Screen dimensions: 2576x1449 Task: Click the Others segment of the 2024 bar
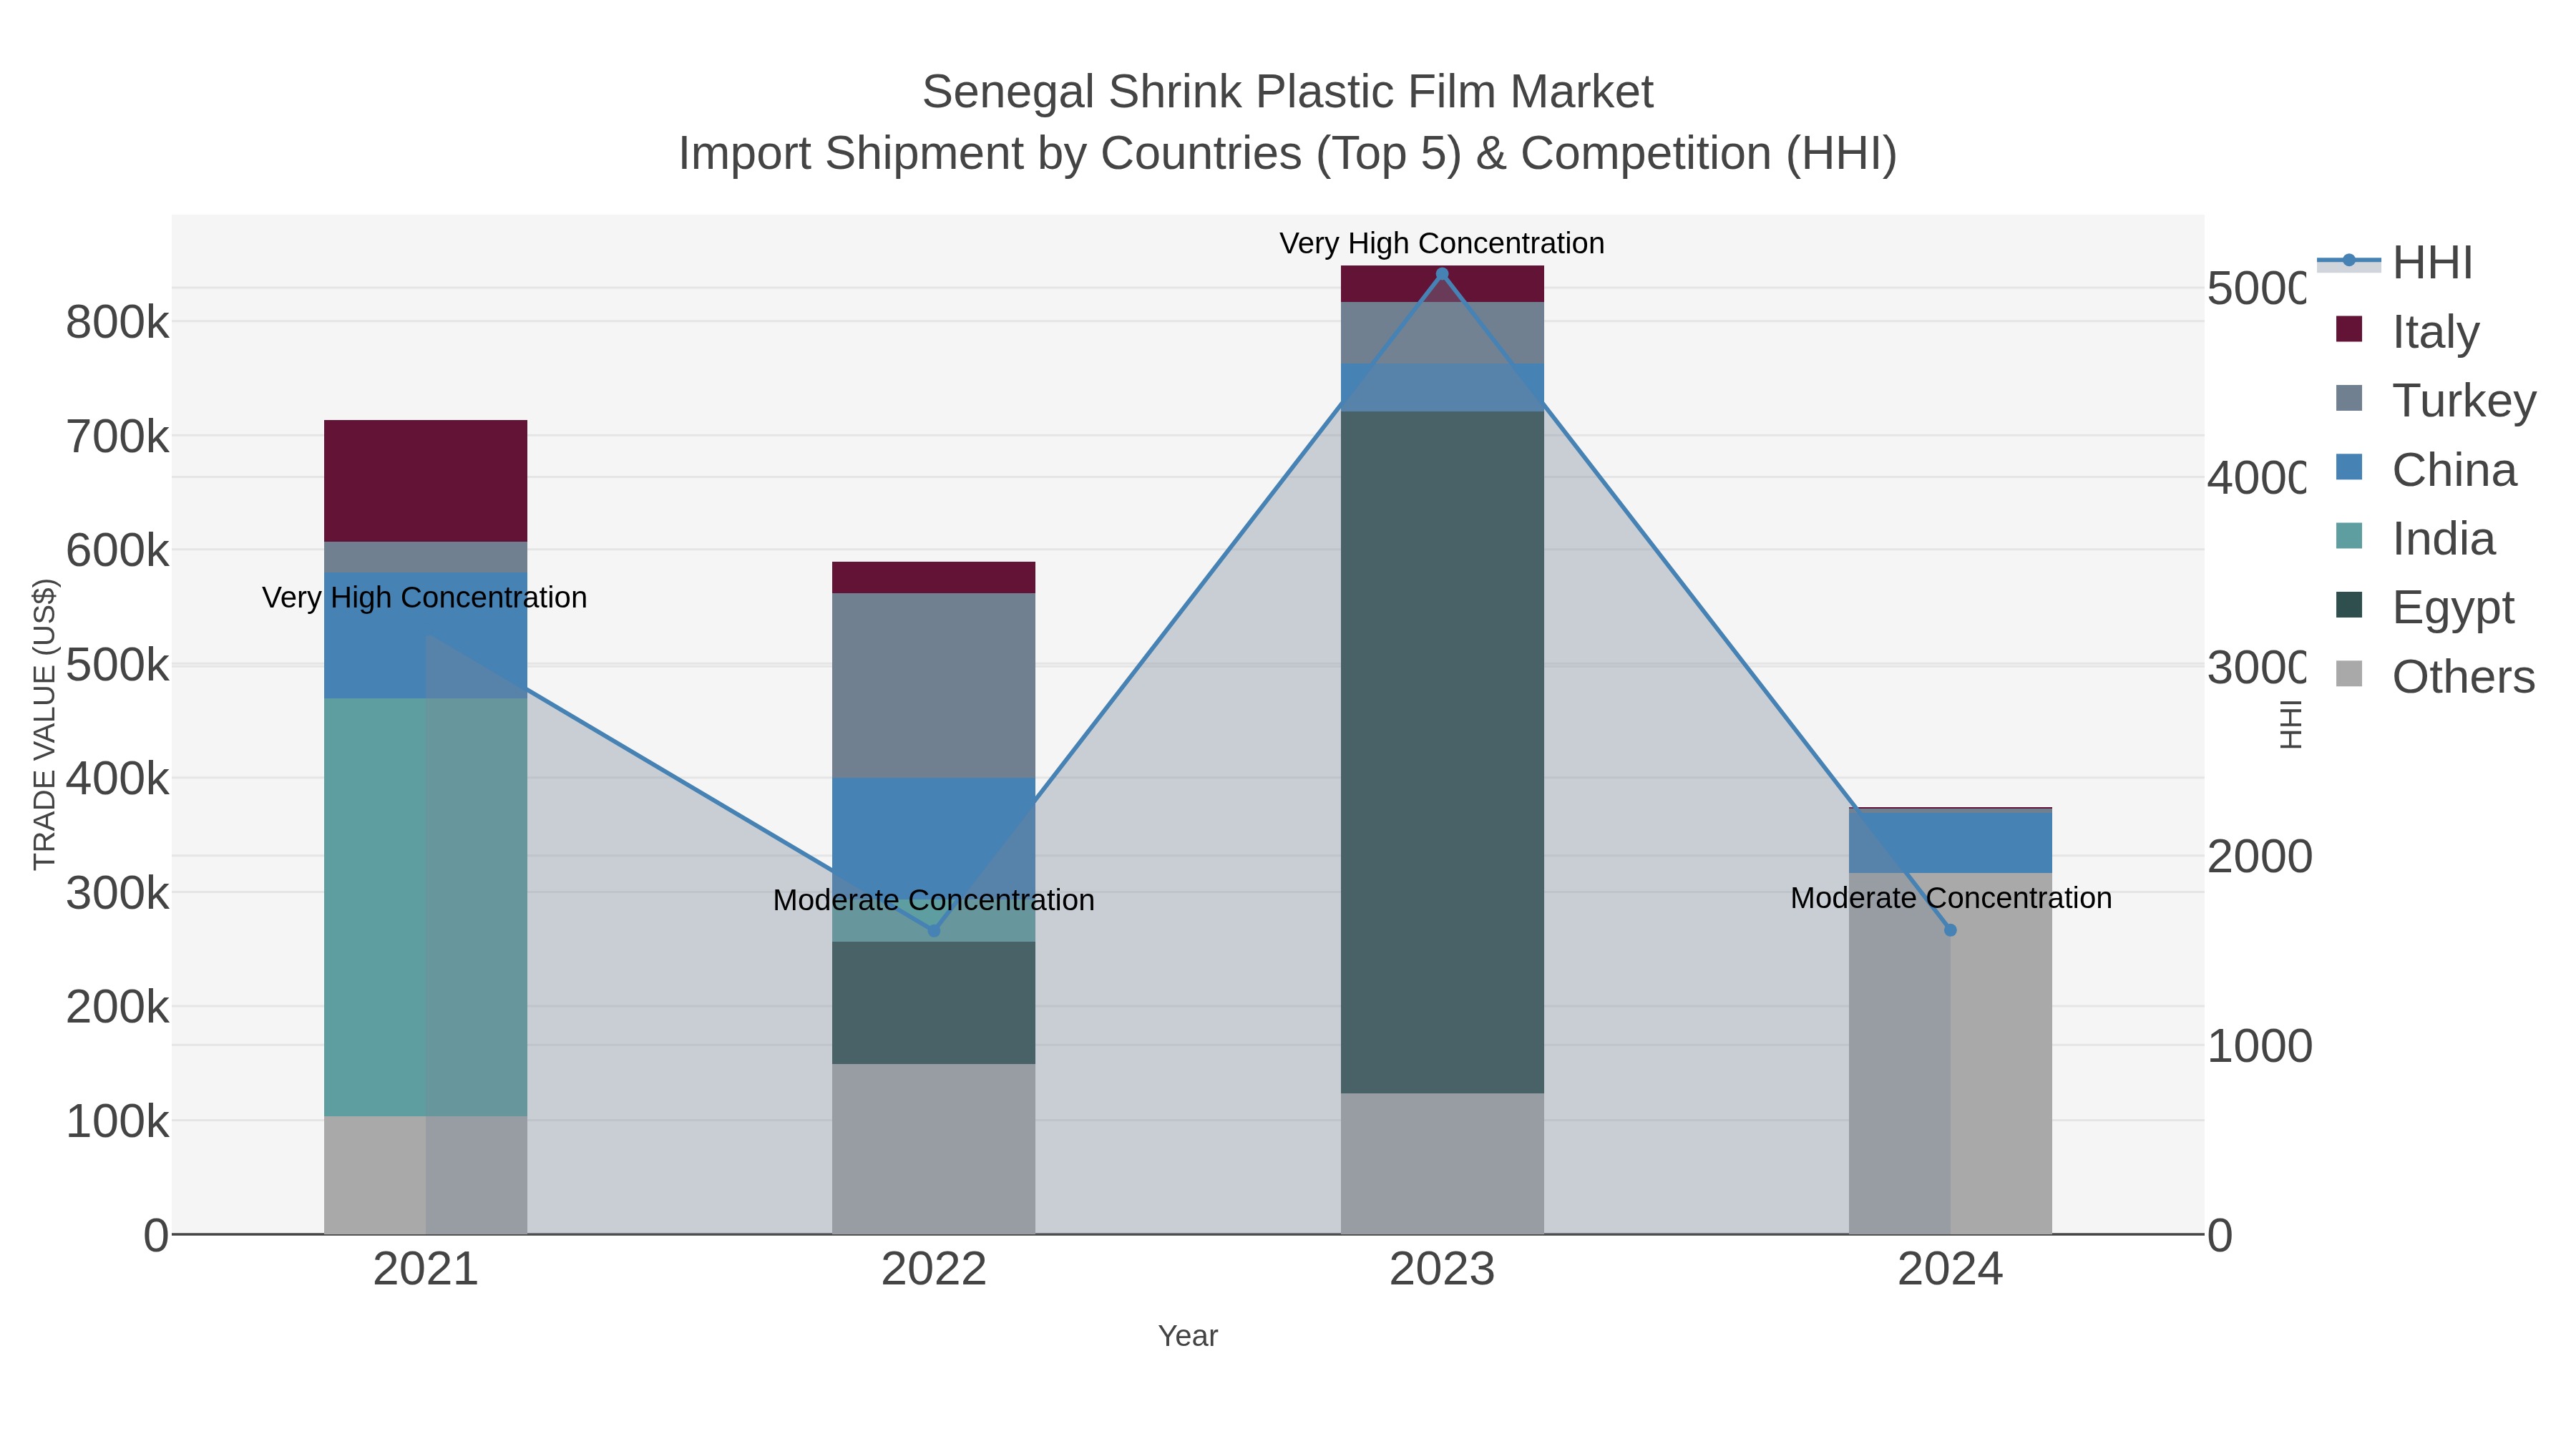point(1950,1054)
